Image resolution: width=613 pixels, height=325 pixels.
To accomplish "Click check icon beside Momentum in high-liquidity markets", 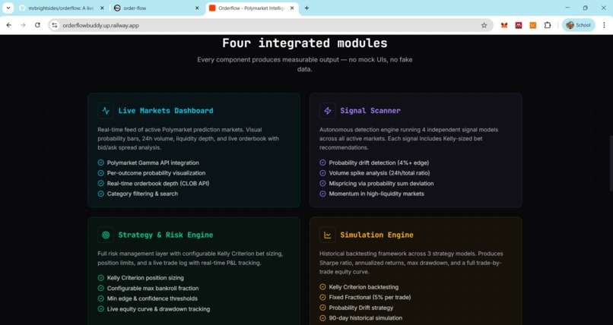I will 322,194.
